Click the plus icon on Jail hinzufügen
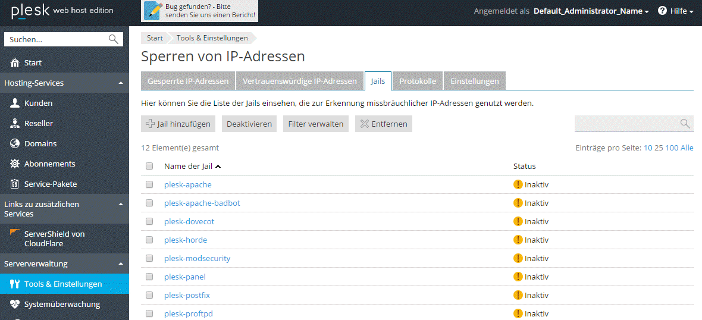The width and height of the screenshot is (702, 320). (151, 124)
